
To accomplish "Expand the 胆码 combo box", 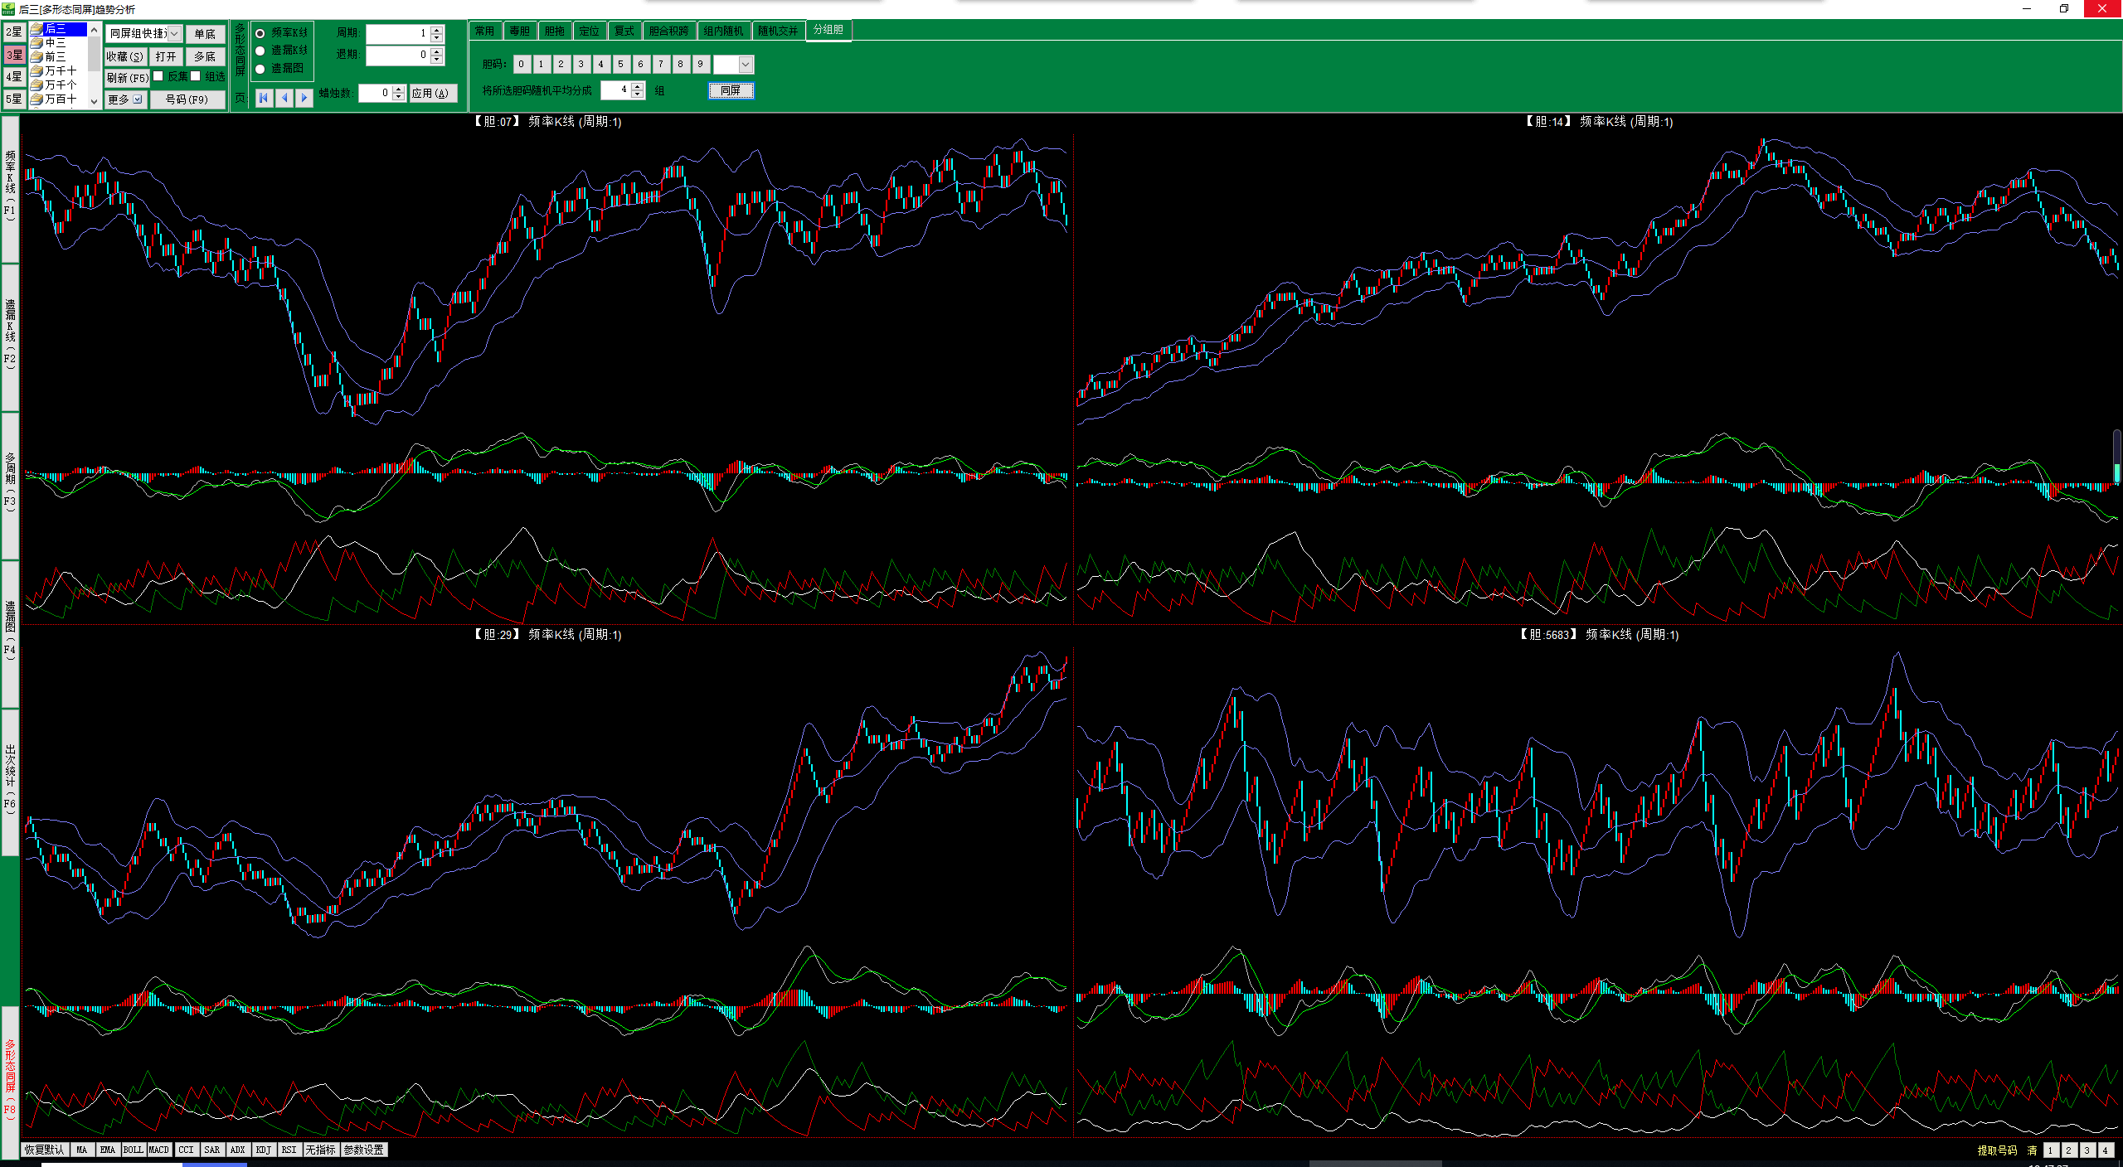I will (745, 64).
